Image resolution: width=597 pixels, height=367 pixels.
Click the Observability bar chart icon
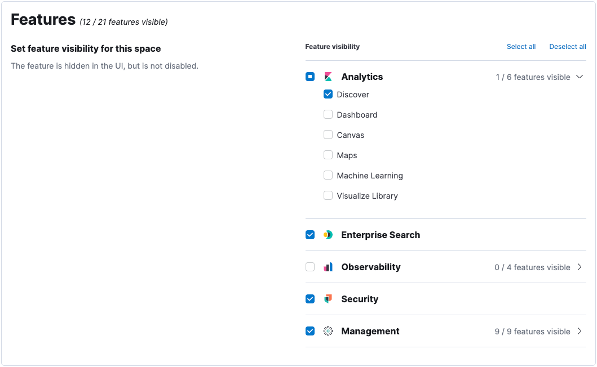coord(328,267)
